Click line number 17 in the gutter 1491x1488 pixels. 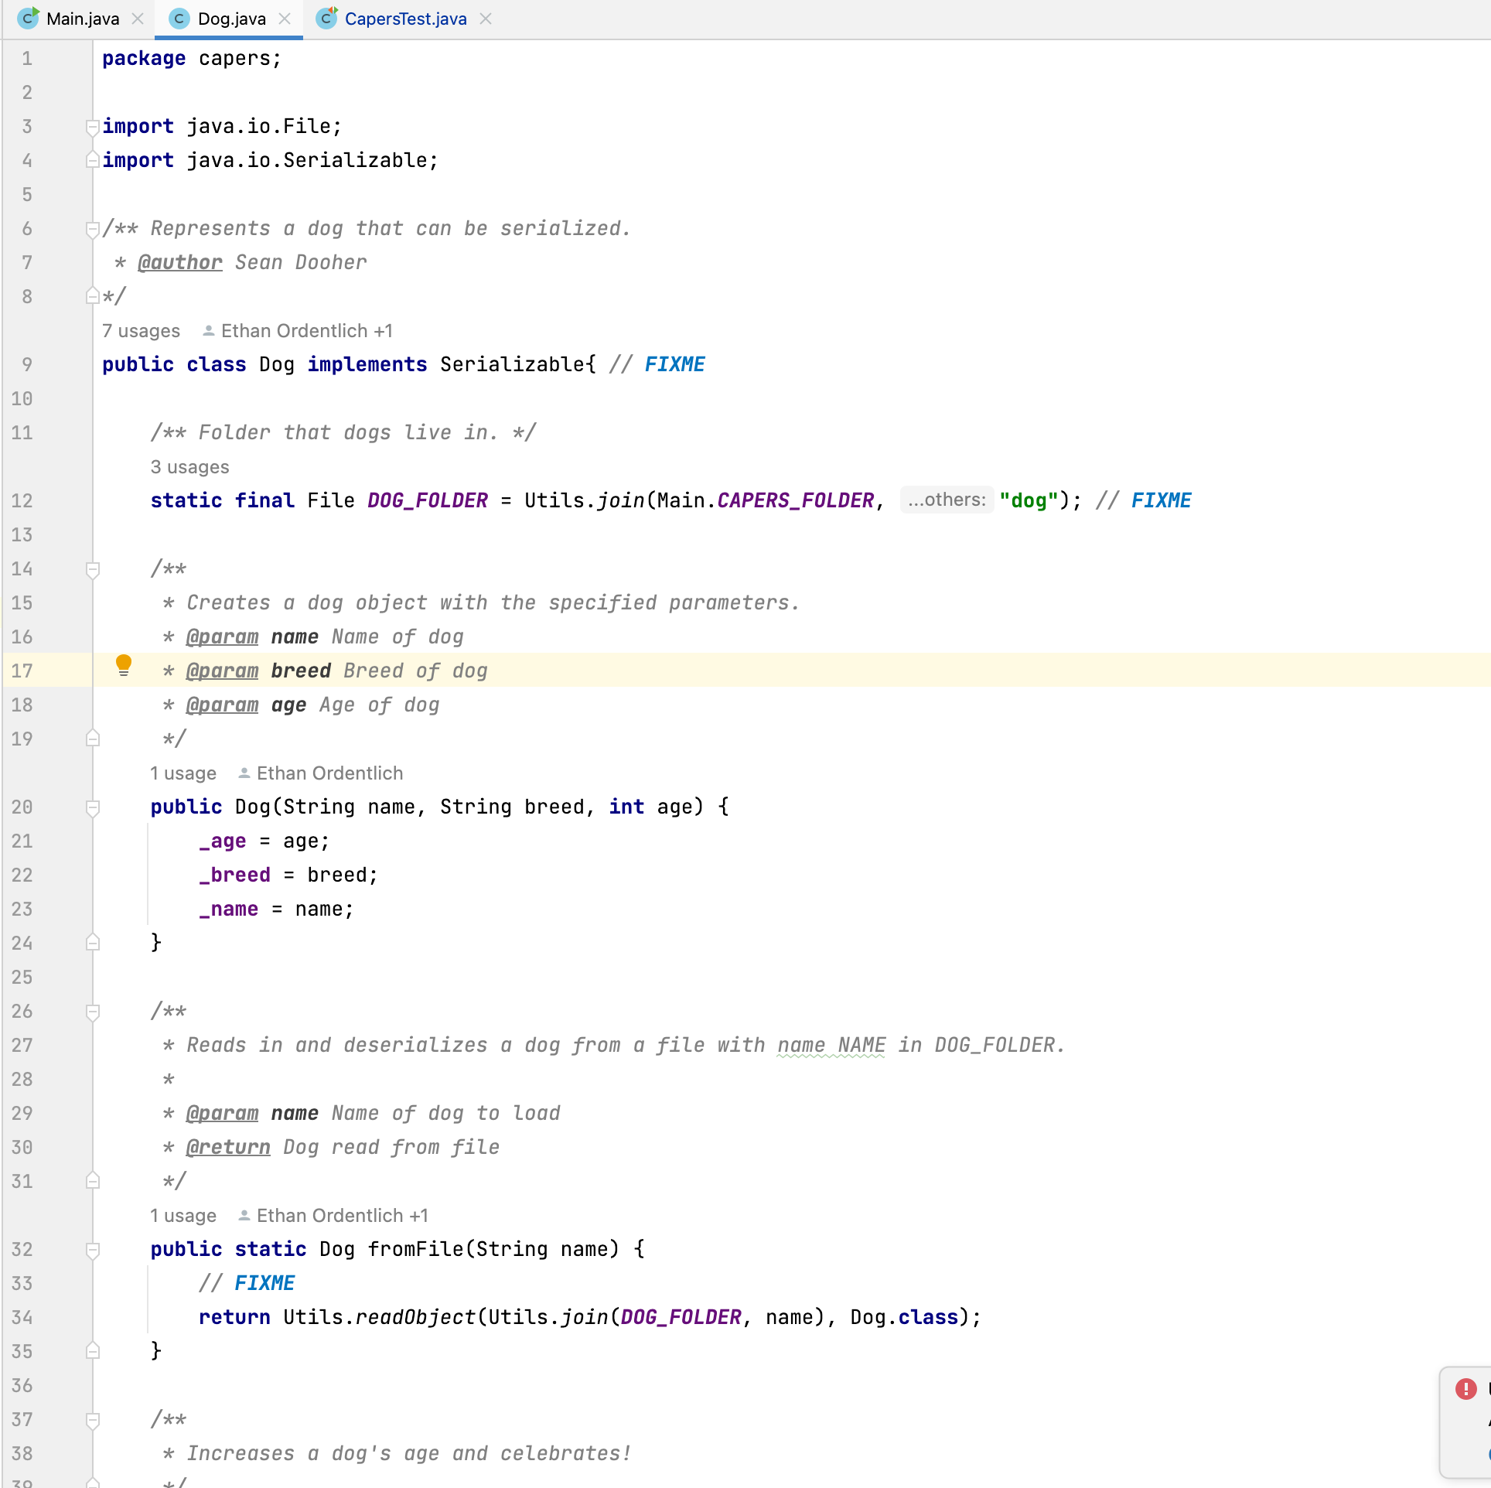[22, 671]
